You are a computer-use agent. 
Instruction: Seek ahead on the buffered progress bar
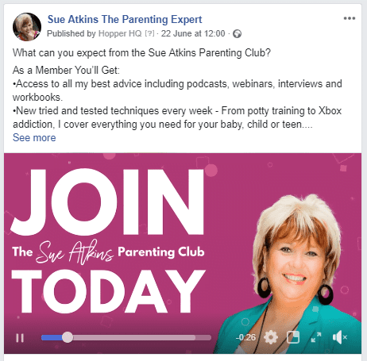click(x=134, y=337)
